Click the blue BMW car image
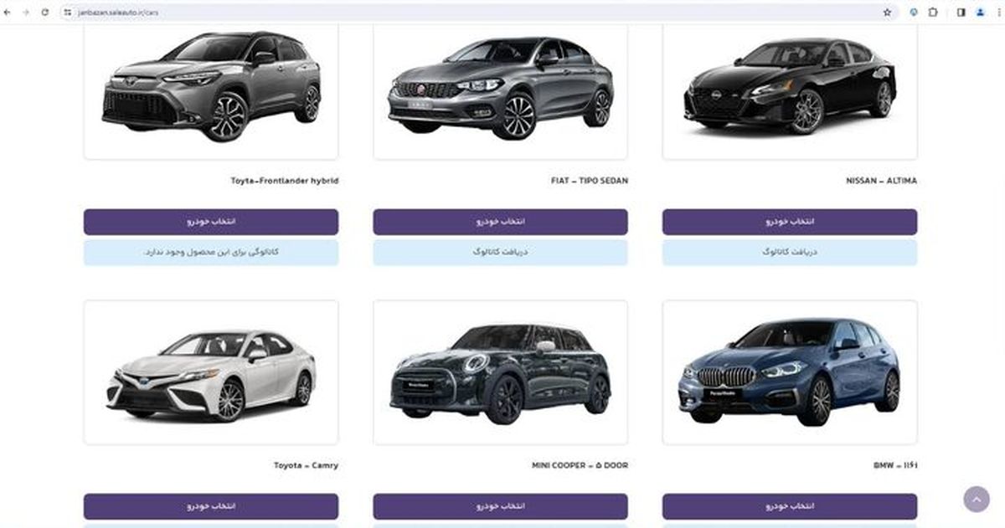Viewport: 1005px width, 528px height. [790, 372]
